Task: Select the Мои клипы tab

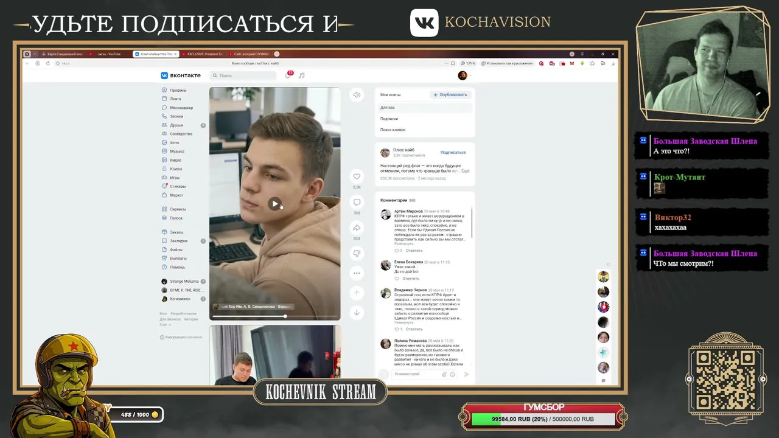Action: pyautogui.click(x=391, y=95)
